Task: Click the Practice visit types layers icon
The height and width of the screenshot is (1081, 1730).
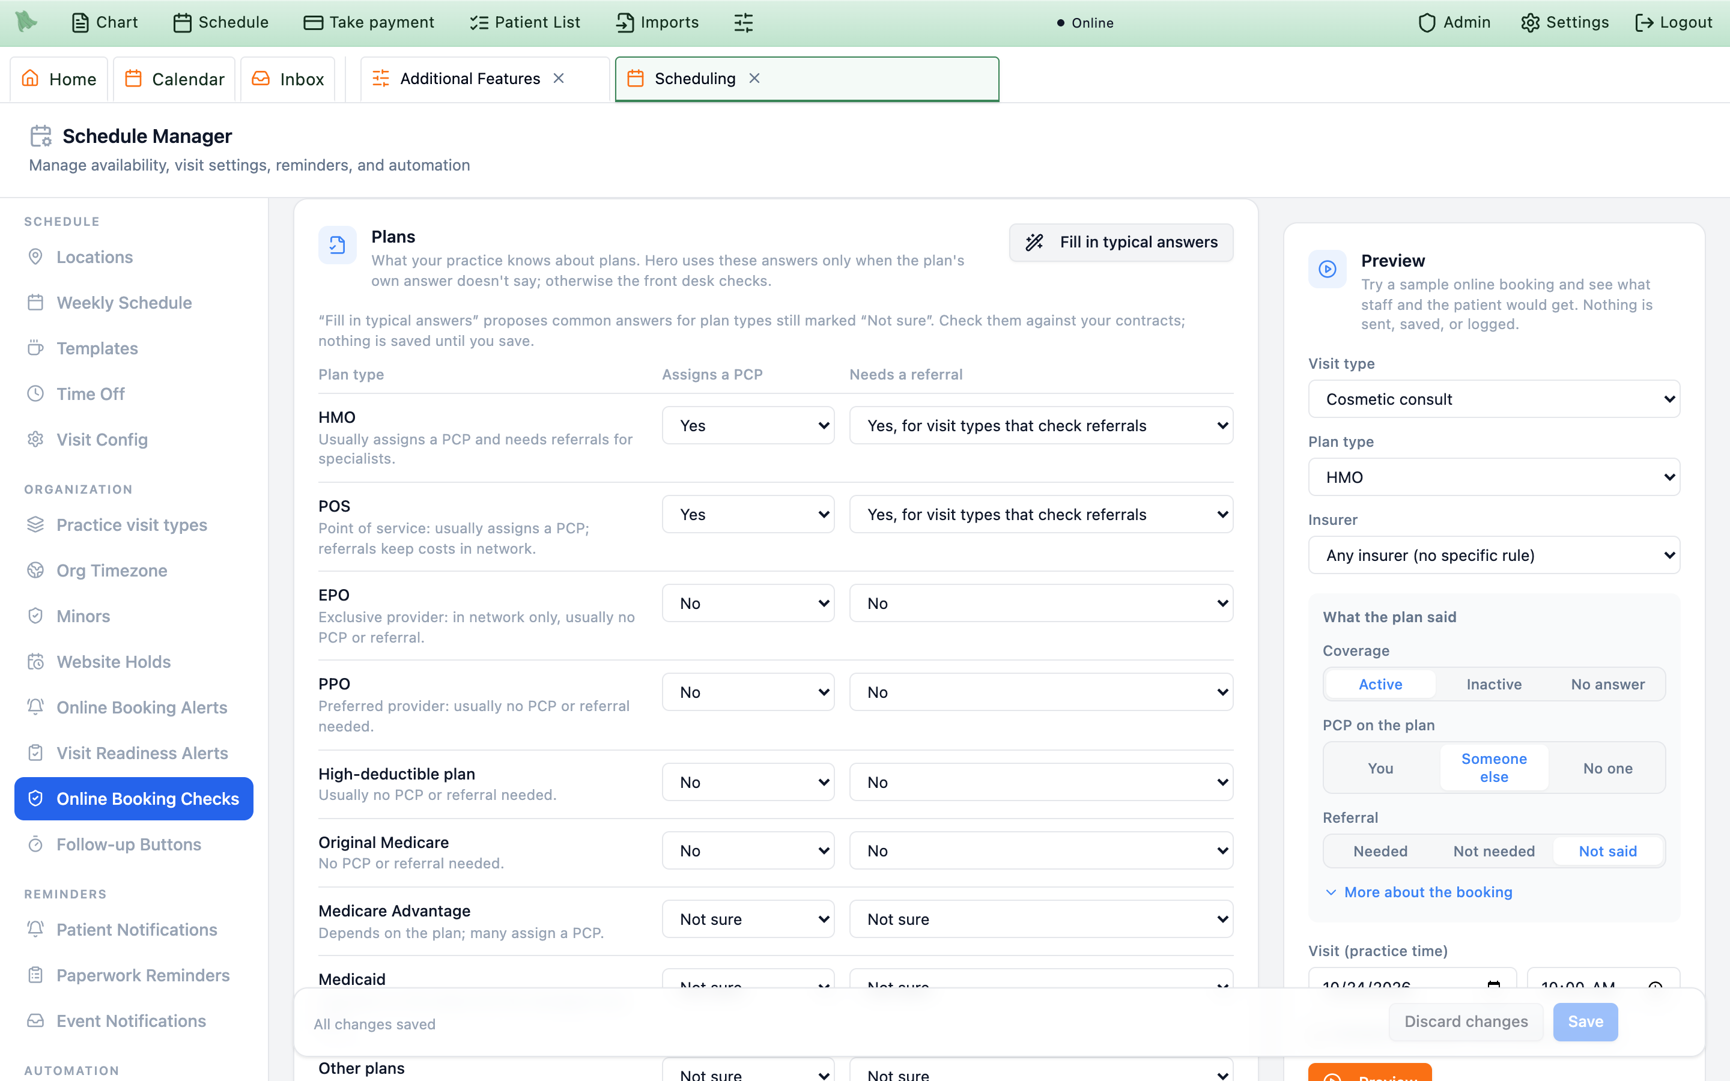Action: (35, 525)
